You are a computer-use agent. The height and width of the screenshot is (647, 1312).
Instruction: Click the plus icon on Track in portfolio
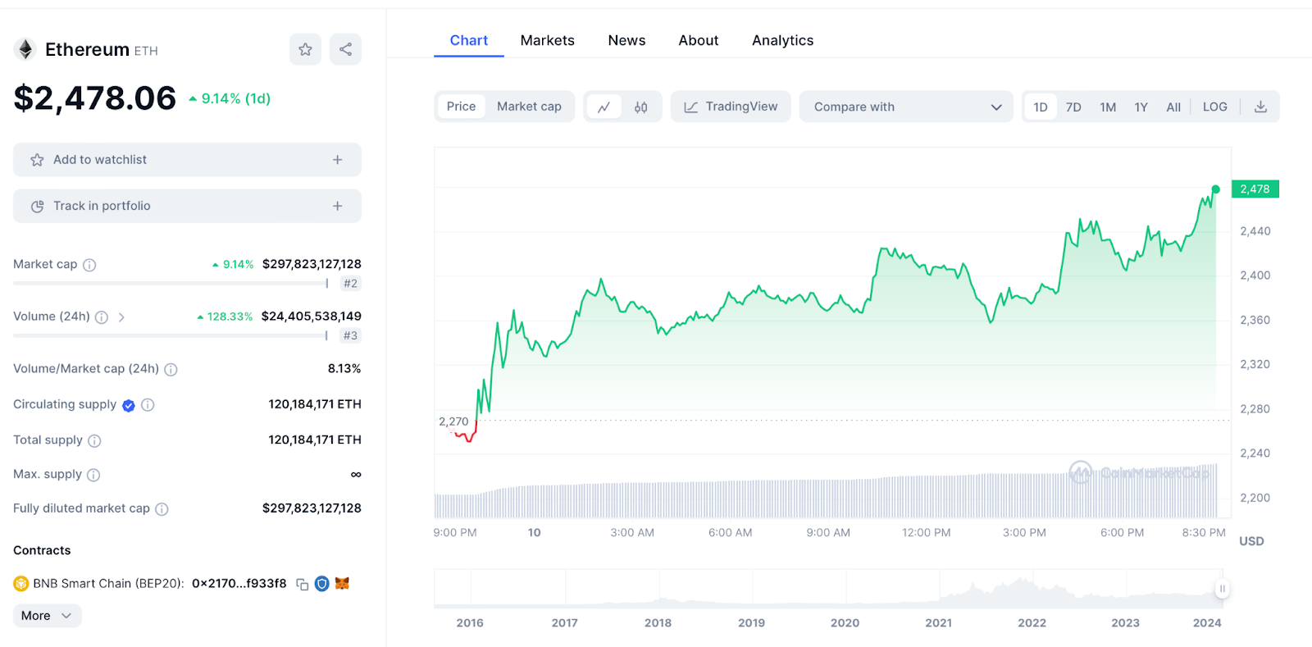[x=337, y=206]
